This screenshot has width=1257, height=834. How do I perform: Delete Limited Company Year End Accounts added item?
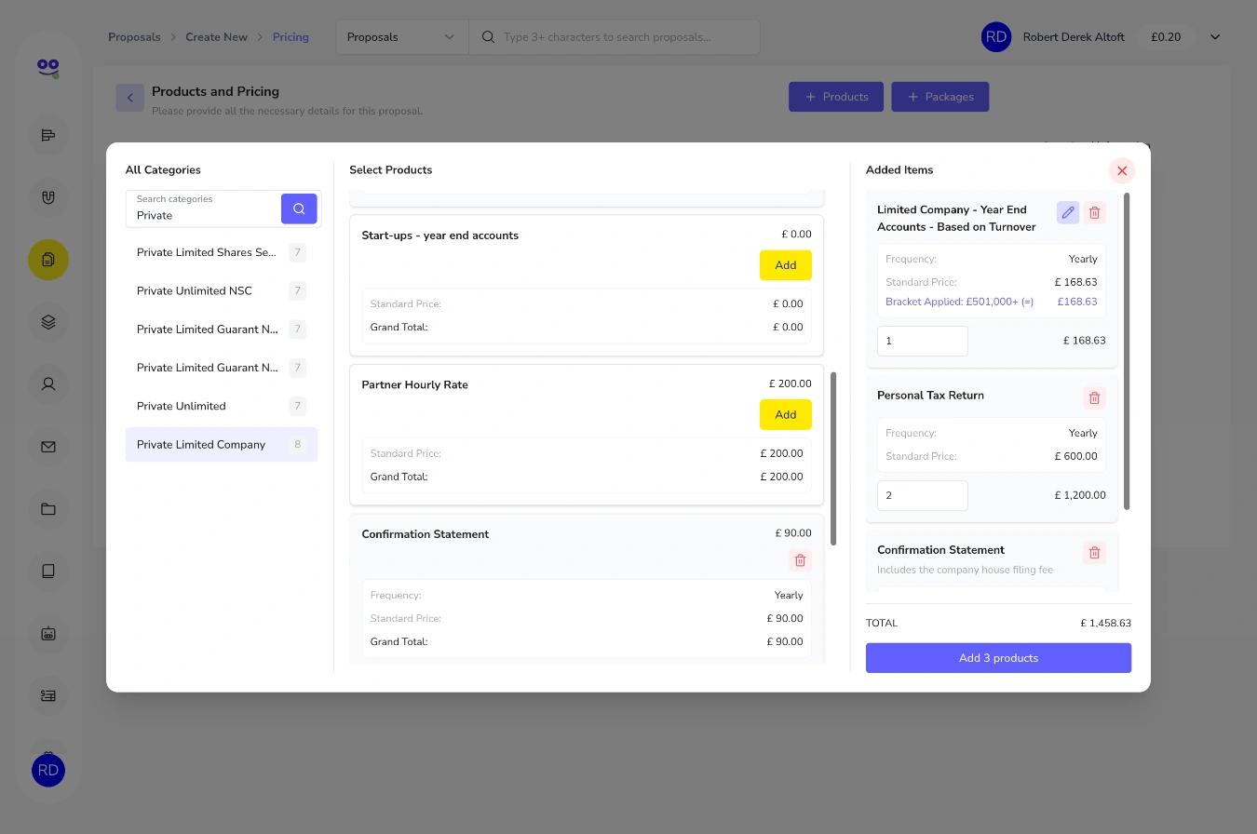(x=1095, y=212)
